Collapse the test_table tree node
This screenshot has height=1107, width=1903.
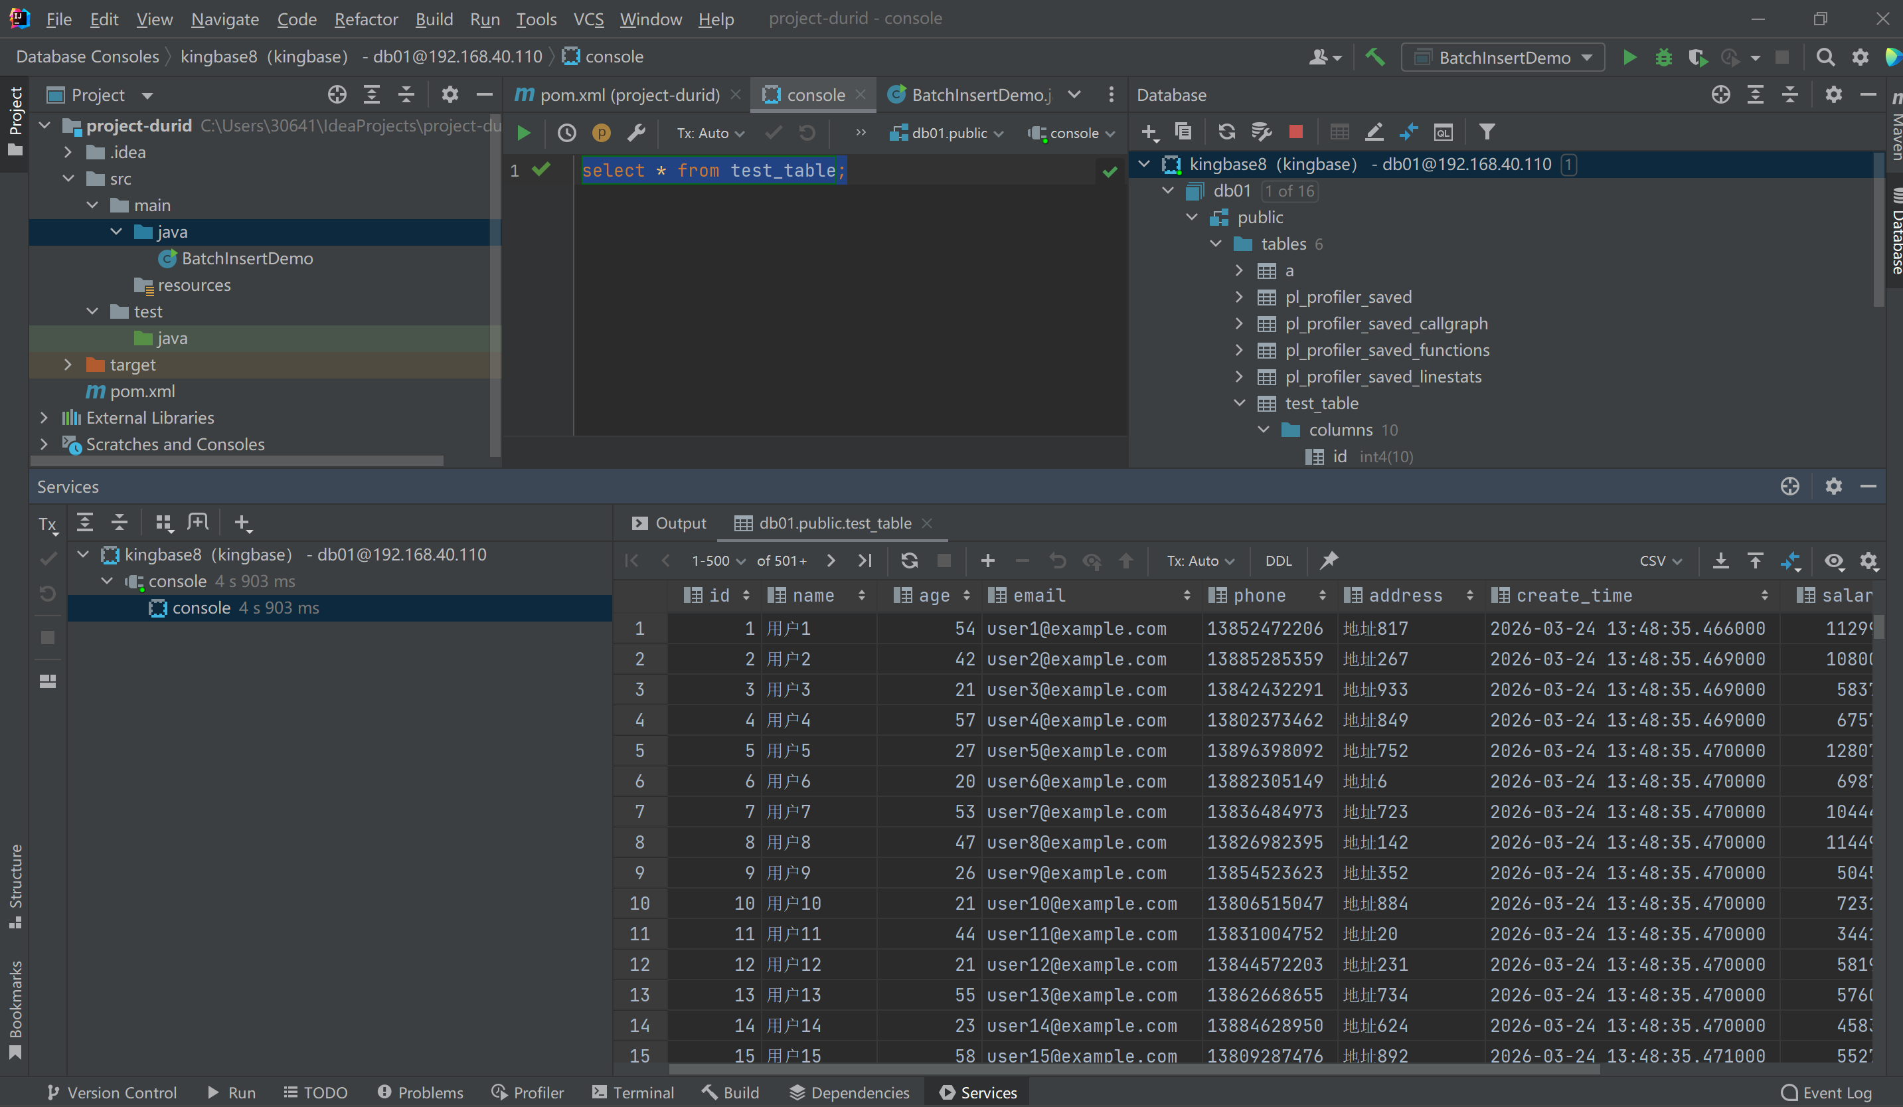pos(1239,403)
